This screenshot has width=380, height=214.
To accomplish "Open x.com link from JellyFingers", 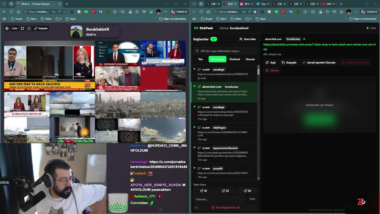I will pos(224,133).
